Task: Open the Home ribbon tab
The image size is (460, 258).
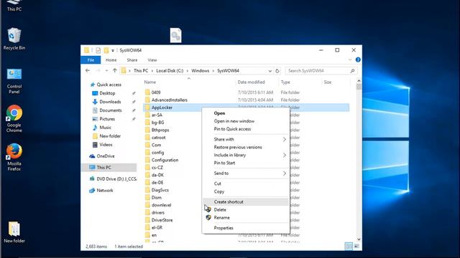Action: tap(111, 60)
